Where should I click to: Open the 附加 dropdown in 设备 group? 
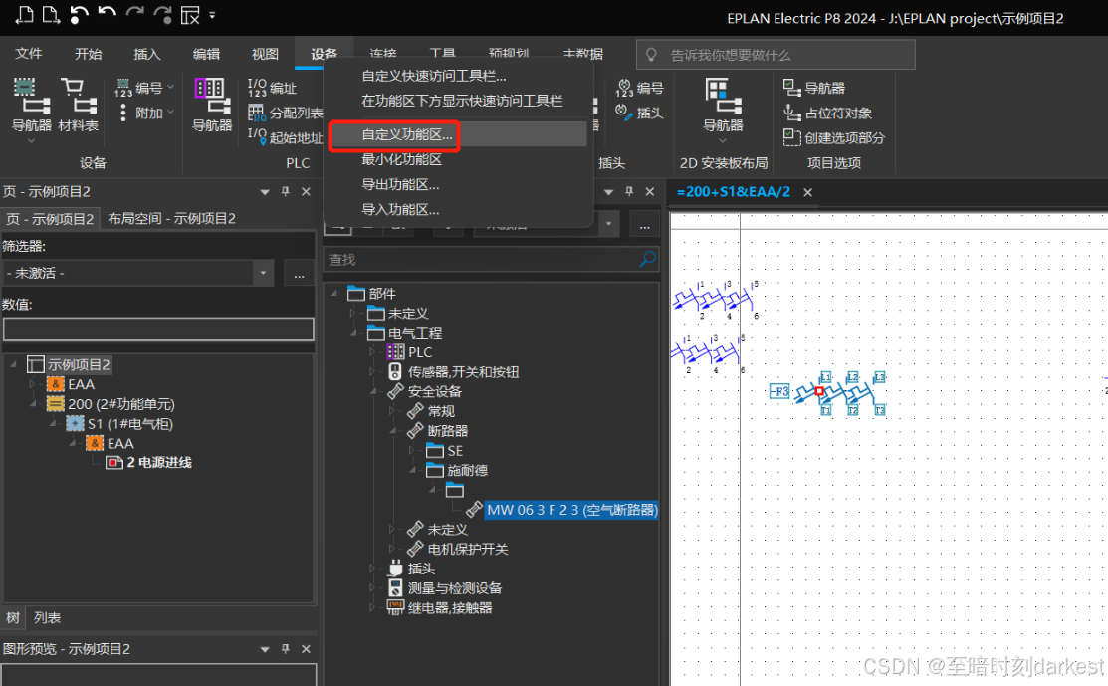pos(170,113)
